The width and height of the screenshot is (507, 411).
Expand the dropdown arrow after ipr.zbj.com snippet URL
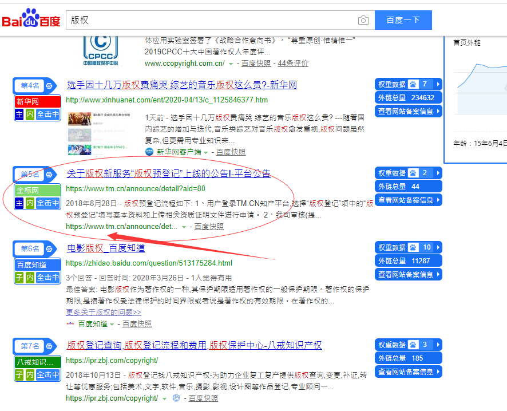[165, 399]
